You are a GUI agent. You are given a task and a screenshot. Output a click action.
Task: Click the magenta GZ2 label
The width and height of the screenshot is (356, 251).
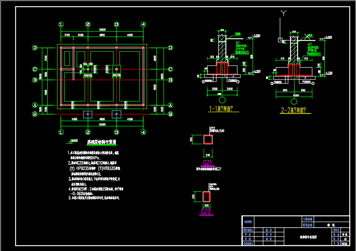pos(206,211)
